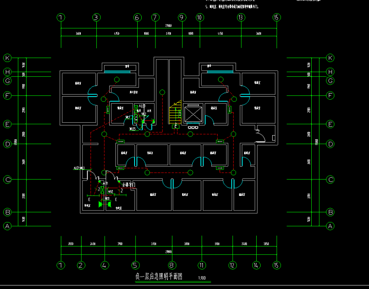
Task: Select grid bubble E on the left
Action: 7,125
